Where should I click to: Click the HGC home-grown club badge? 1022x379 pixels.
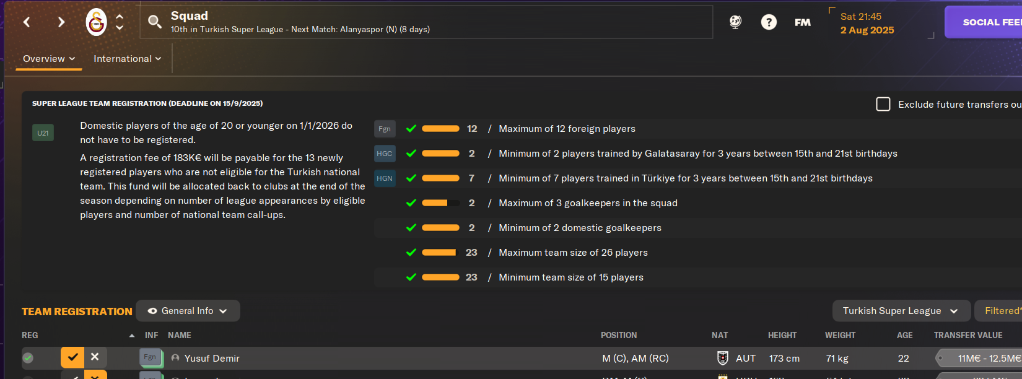tap(385, 154)
